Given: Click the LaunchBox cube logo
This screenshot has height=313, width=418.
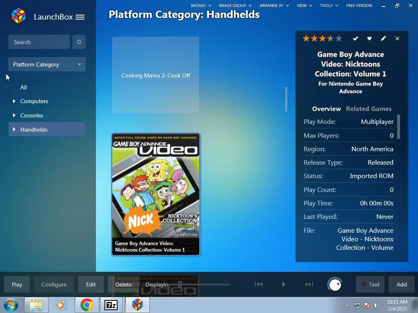Looking at the screenshot, I should pos(18,16).
